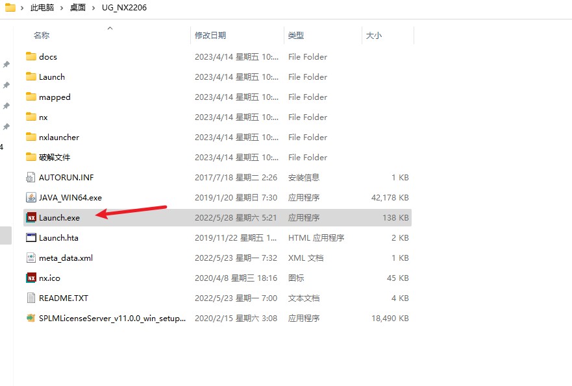Select the mapped folder name
This screenshot has height=386, width=572.
click(55, 97)
